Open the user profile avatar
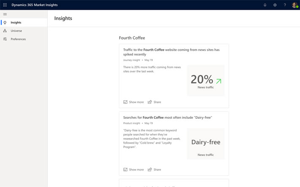 [x=295, y=5]
